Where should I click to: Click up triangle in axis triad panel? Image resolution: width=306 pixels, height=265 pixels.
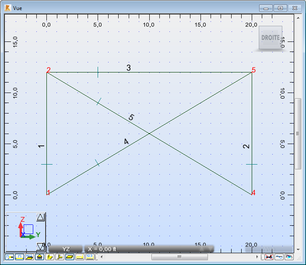pyautogui.click(x=40, y=217)
